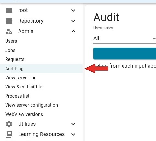Click the Usernames field label
Screen dimensions: 156x141
(103, 28)
